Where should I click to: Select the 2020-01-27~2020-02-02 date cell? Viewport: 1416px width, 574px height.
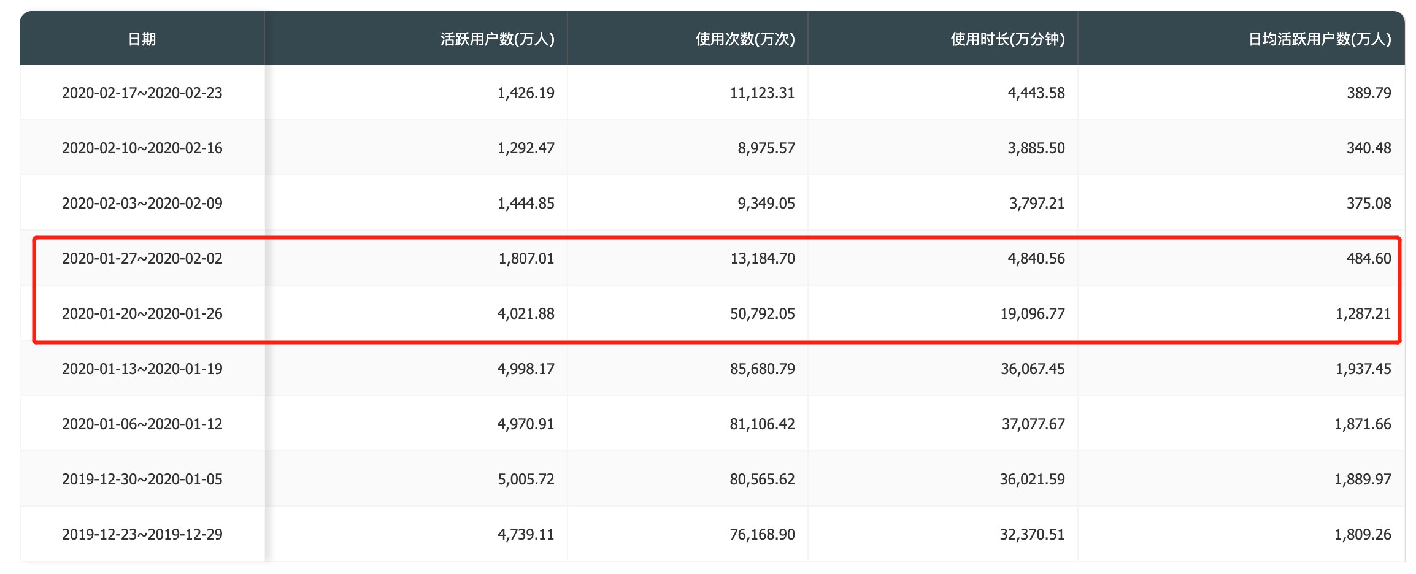[142, 259]
